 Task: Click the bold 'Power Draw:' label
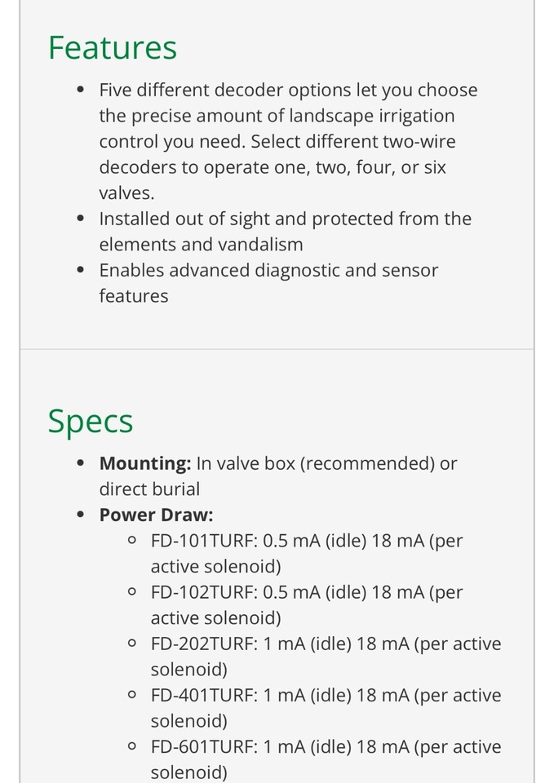coord(156,515)
